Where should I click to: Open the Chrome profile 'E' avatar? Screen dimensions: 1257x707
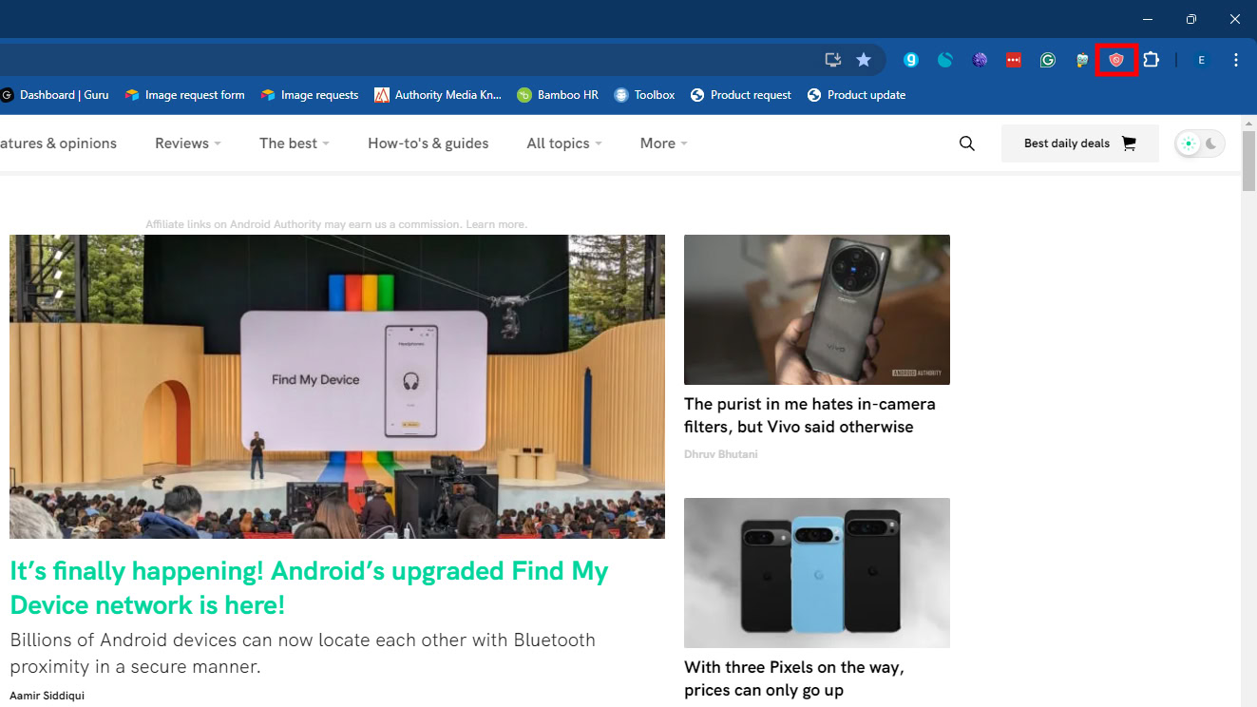(1202, 60)
